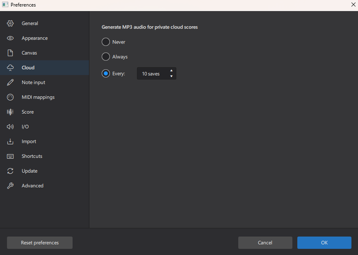The width and height of the screenshot is (358, 255).
Task: Select the Every radio button
Action: (x=106, y=74)
